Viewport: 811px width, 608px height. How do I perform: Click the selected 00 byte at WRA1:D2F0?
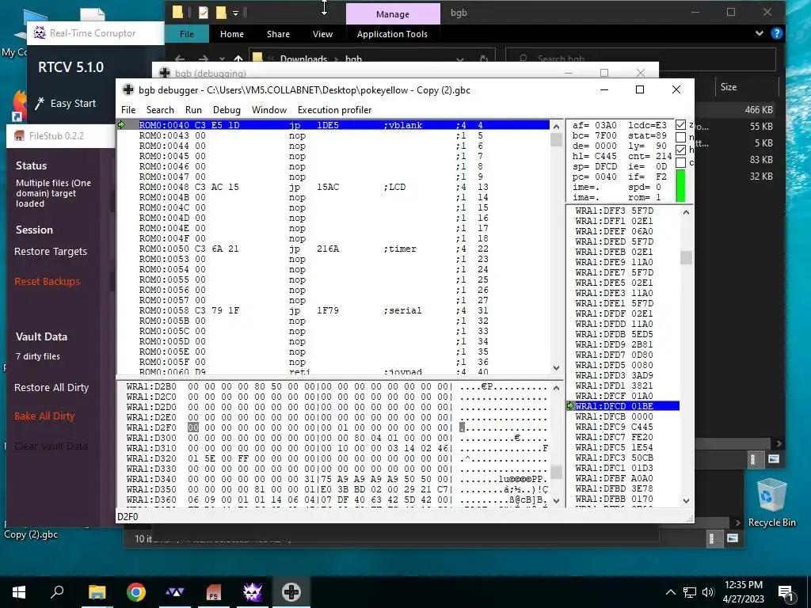point(193,427)
